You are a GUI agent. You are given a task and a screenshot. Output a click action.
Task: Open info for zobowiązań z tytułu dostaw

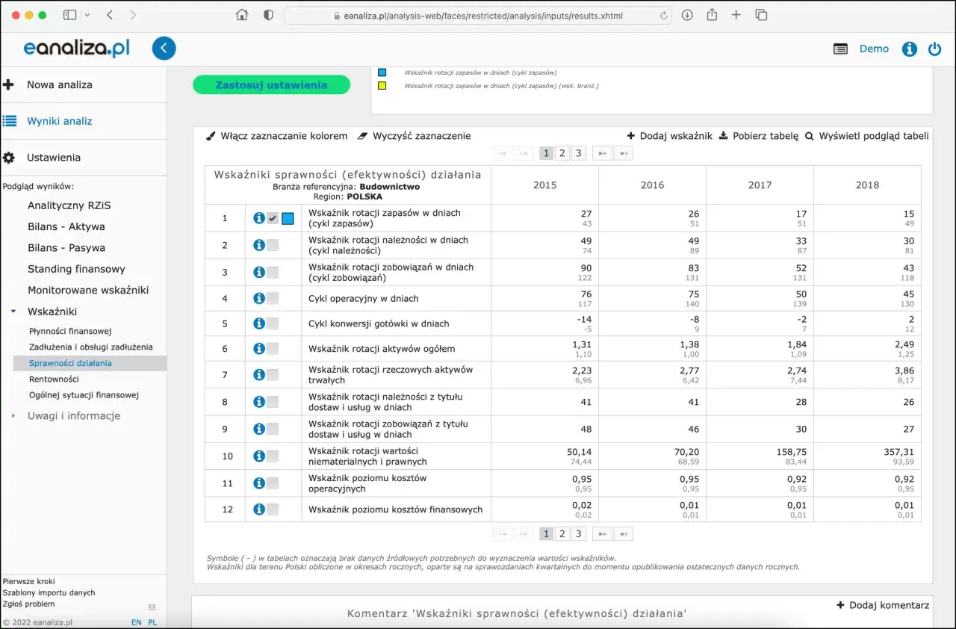tap(259, 429)
